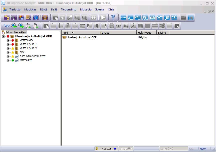Open the blue bar histogram plot icon
The width and height of the screenshot is (216, 152).
point(152,17)
